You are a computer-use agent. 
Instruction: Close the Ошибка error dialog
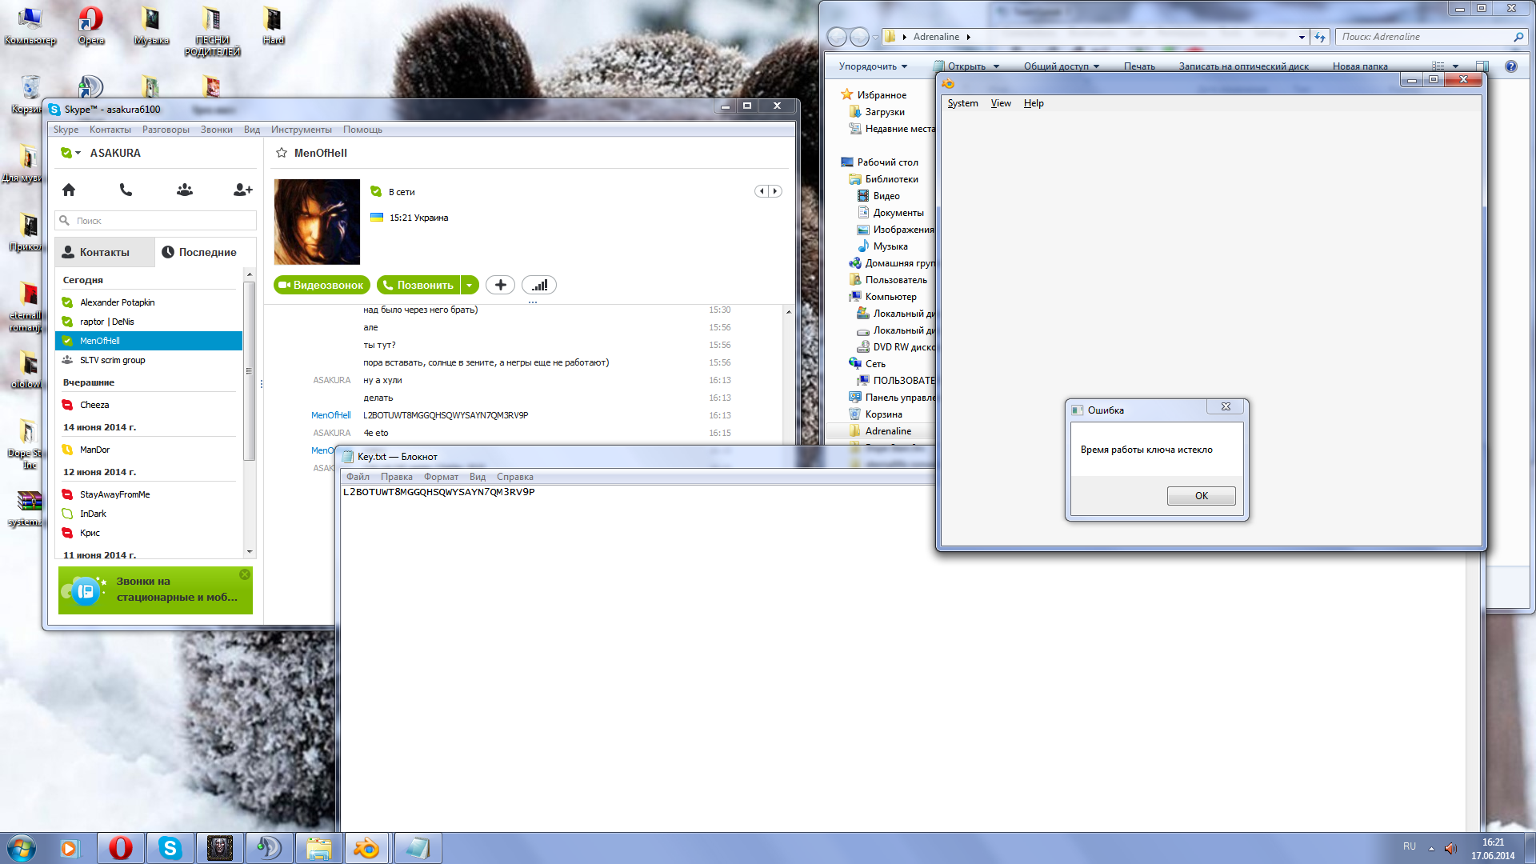click(1226, 407)
